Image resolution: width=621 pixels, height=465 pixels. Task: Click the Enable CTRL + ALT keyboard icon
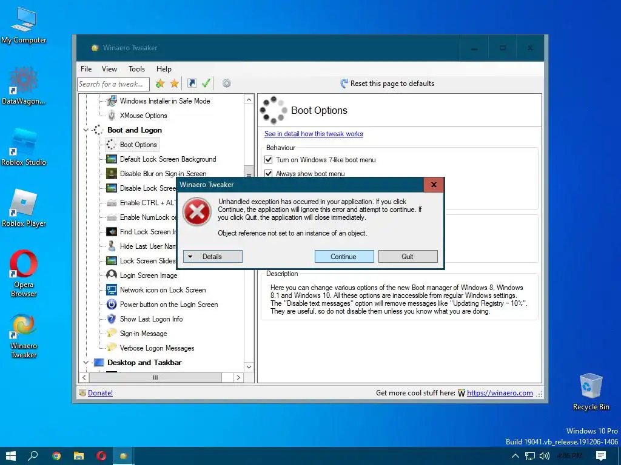click(x=112, y=203)
